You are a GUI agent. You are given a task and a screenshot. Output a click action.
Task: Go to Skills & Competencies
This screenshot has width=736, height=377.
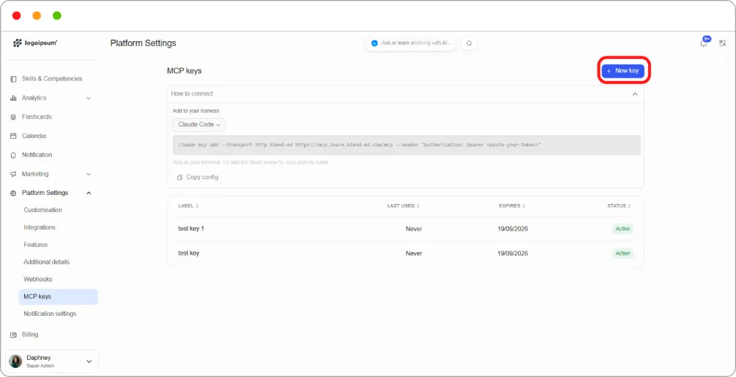[52, 79]
